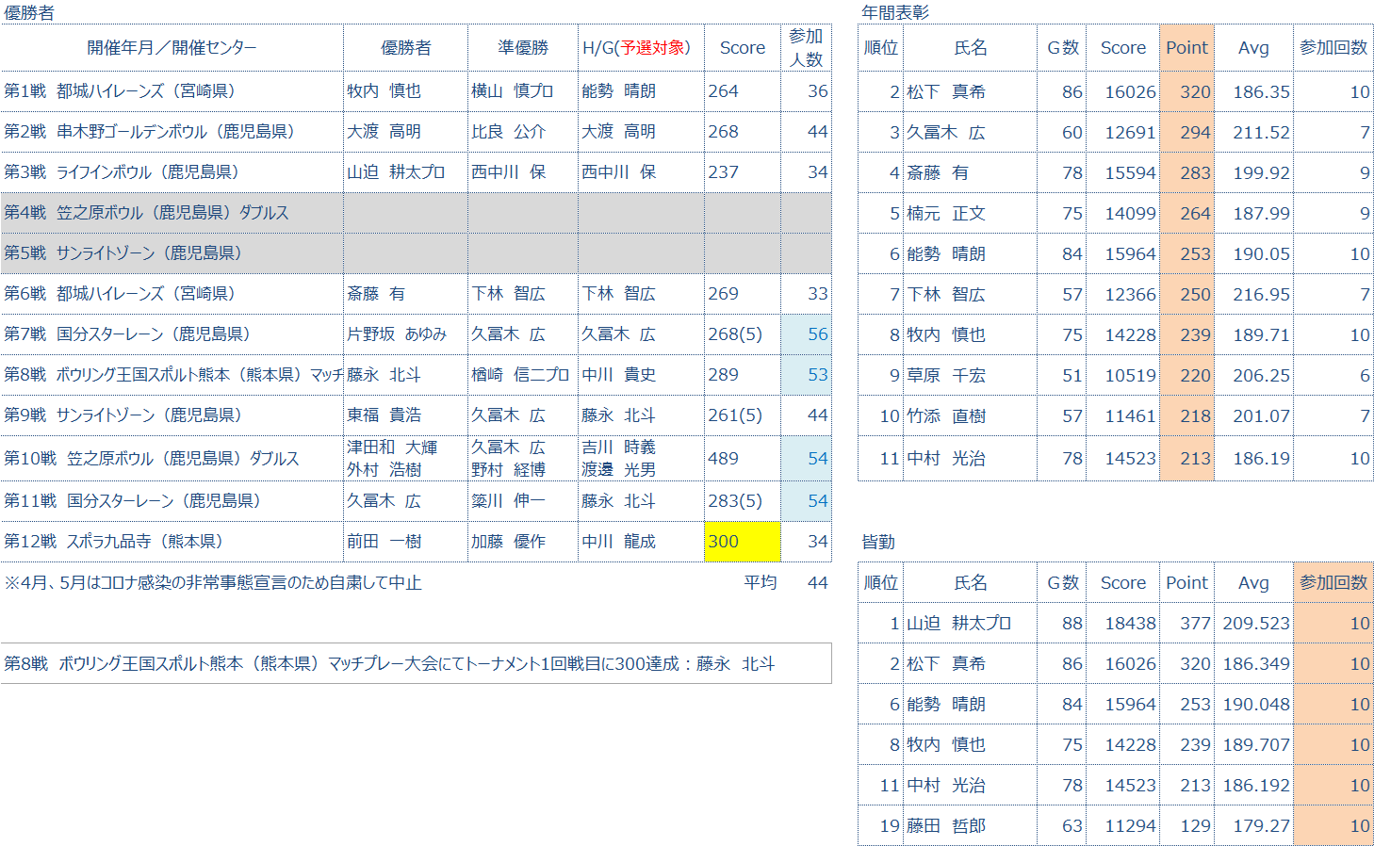Image resolution: width=1374 pixels, height=846 pixels.
Task: Click 竹添 直樹 name cell
Action: (970, 416)
